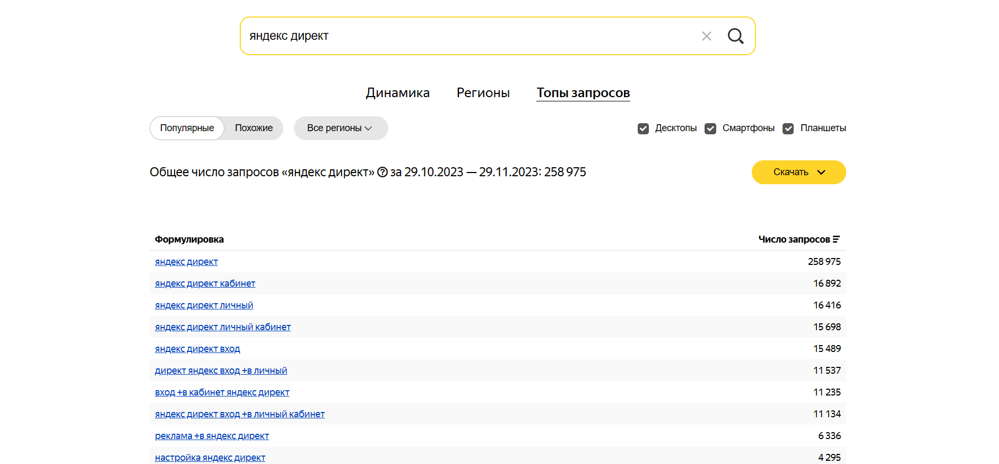Viewport: 999px width, 464px height.
Task: Open the яндекс директ query link
Action: coord(186,262)
